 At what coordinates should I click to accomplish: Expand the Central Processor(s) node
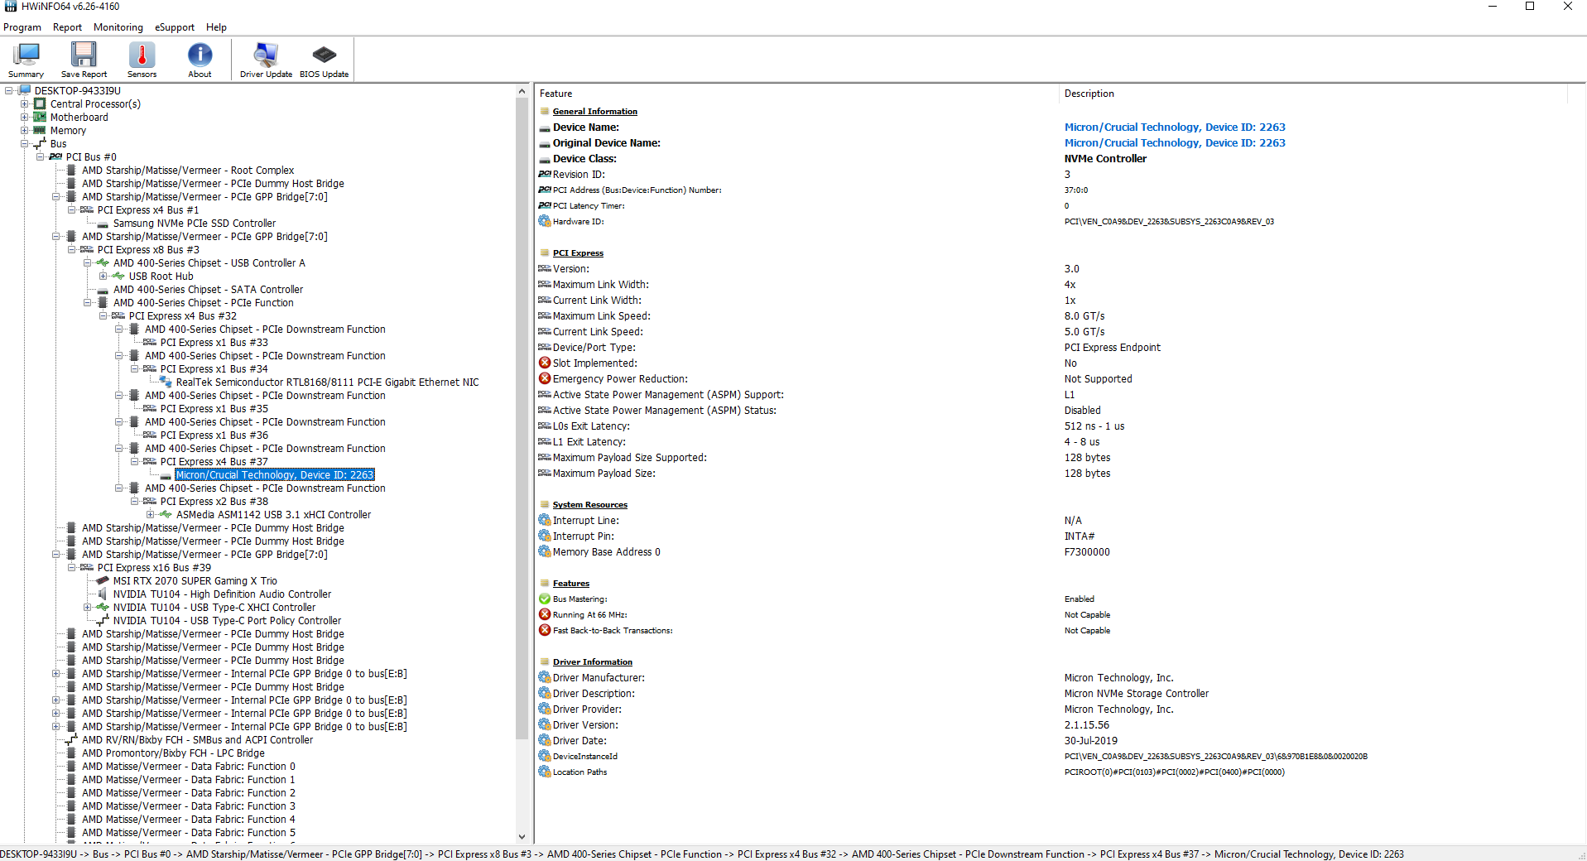(25, 103)
